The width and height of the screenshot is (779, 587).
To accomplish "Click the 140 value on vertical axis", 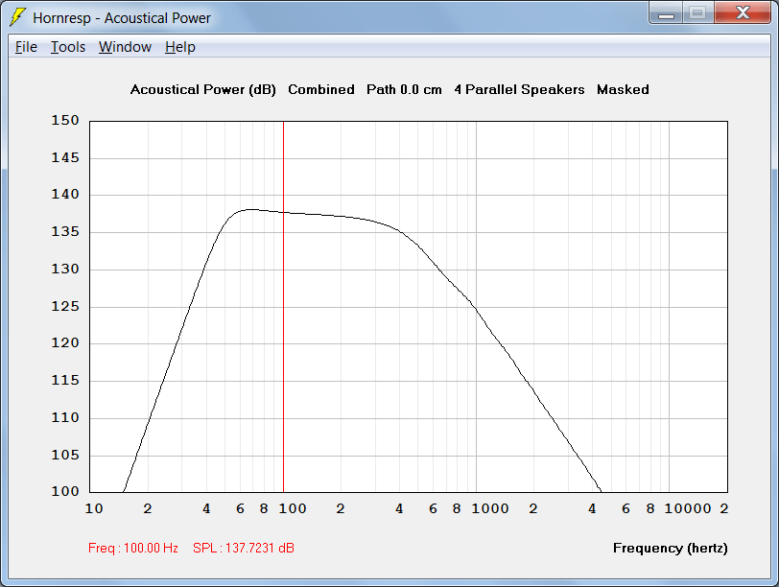I will click(65, 194).
